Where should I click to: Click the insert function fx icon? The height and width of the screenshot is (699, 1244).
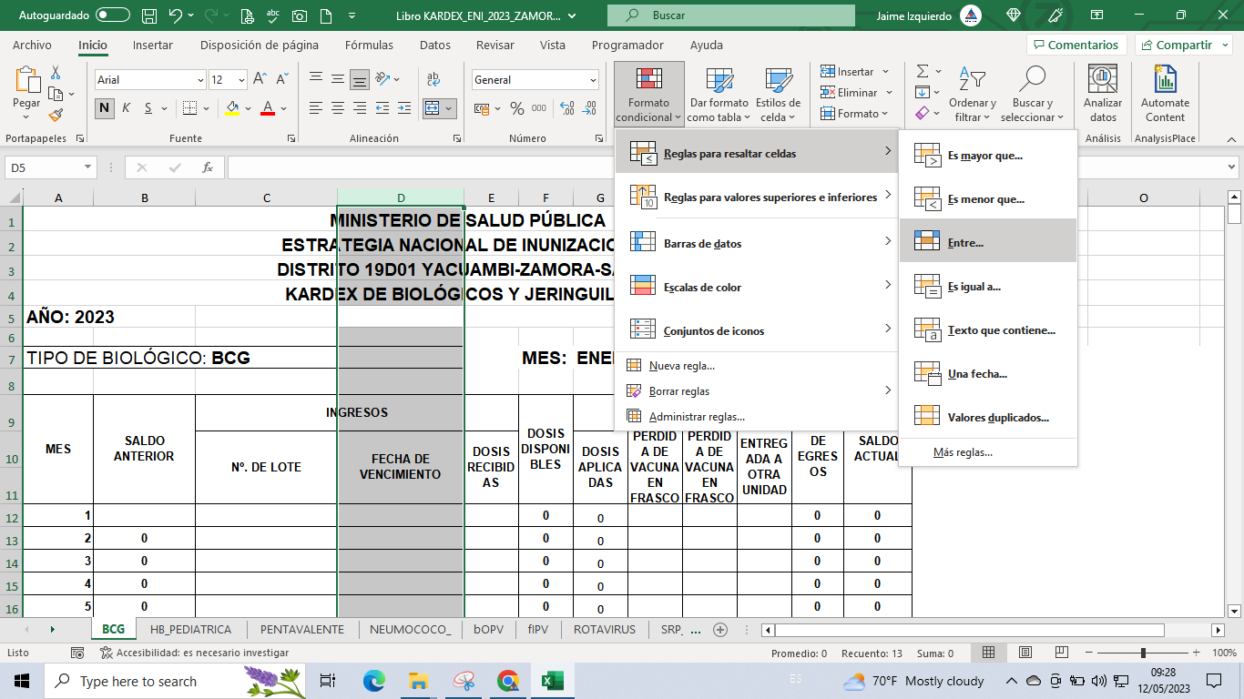(x=208, y=167)
